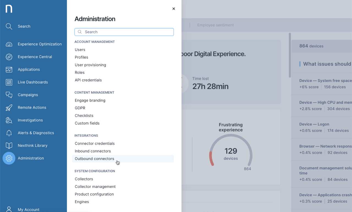Select Outbound connectors menu item
The image size is (352, 212).
[94, 159]
